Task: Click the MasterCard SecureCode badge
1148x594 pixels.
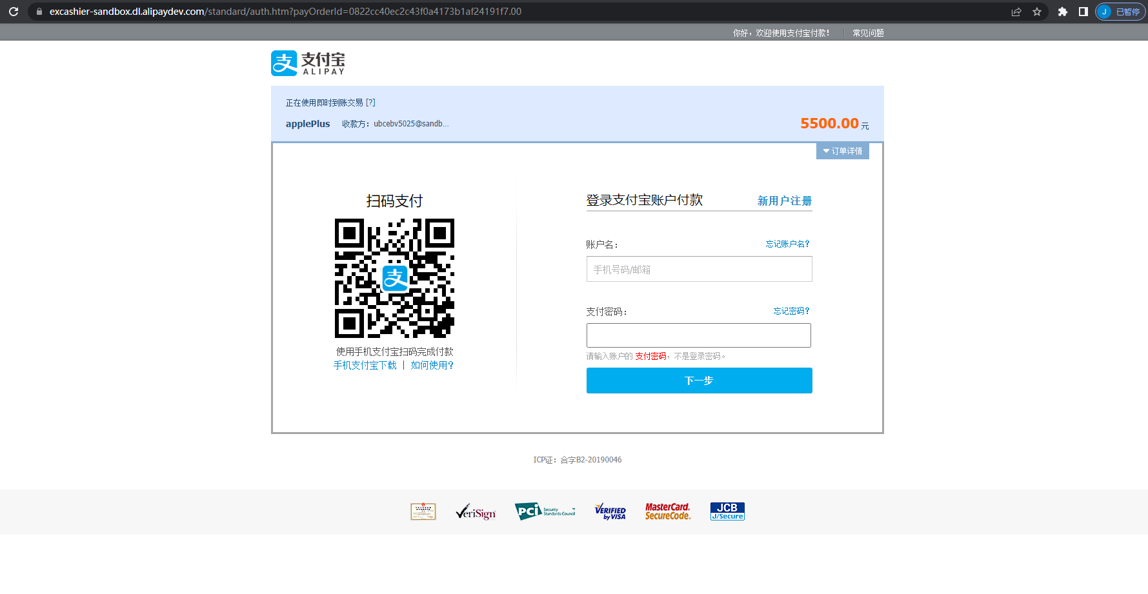Action: [668, 511]
